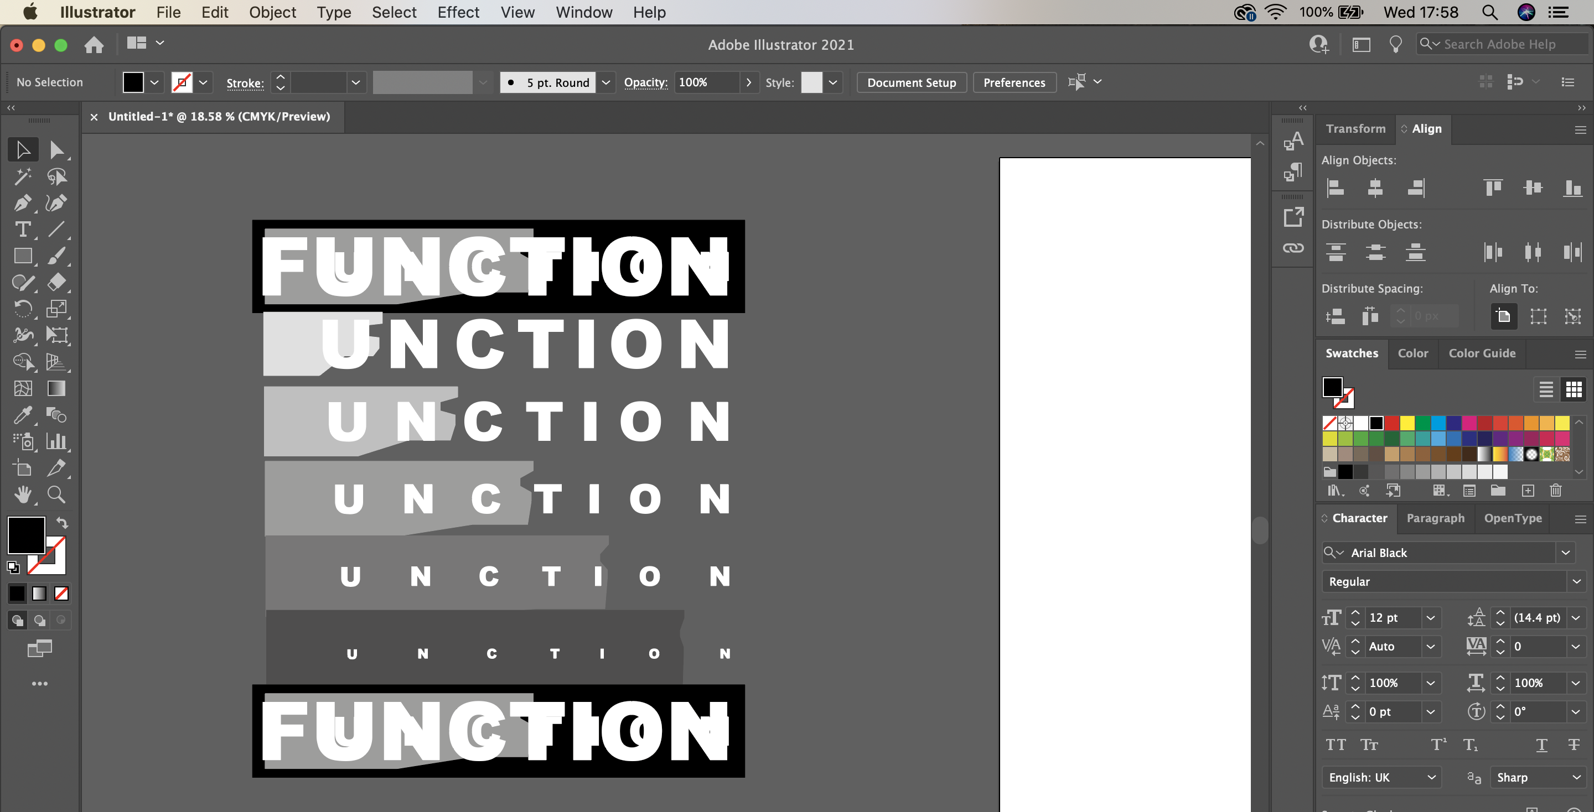This screenshot has width=1594, height=812.
Task: Toggle Superscript in the Character panel
Action: pyautogui.click(x=1437, y=745)
